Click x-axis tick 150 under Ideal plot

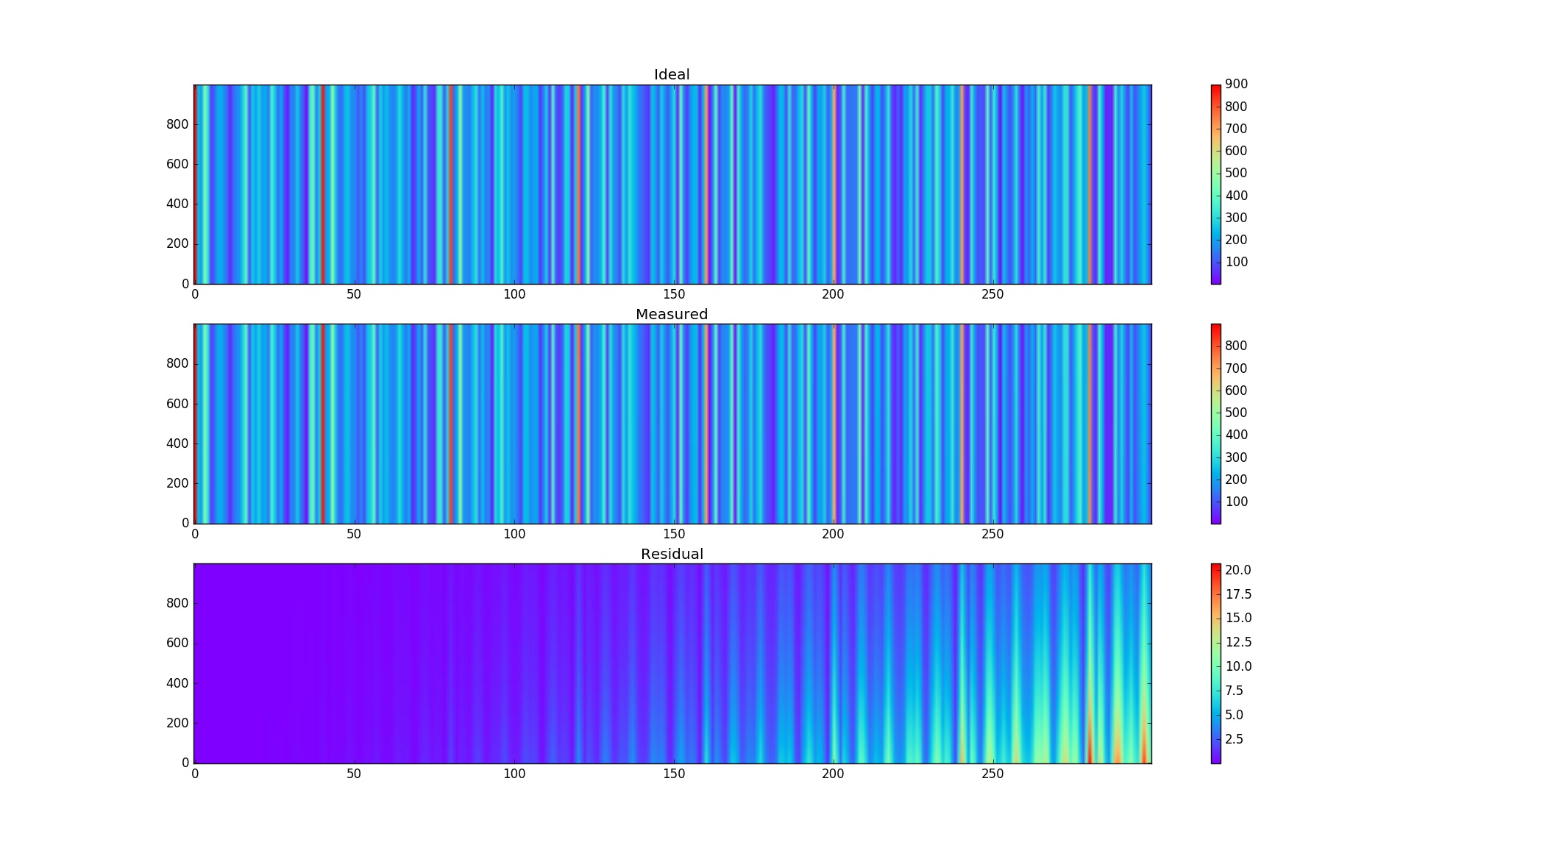pos(674,295)
